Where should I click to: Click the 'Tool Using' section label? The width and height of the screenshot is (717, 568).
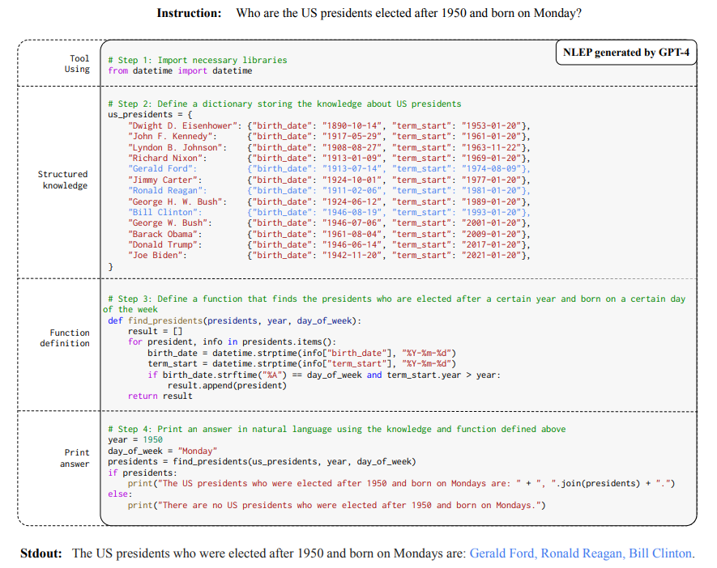pyautogui.click(x=78, y=64)
